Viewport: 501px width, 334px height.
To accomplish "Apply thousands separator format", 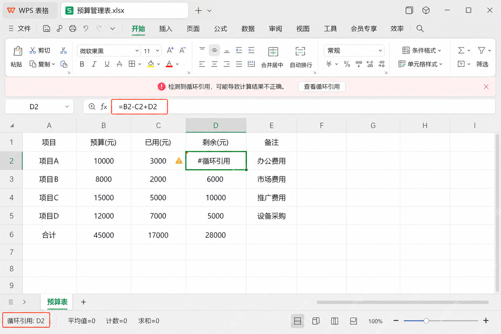I will pos(359,64).
